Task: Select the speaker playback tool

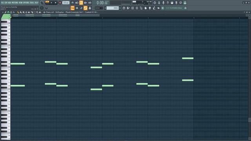Action: (x=40, y=12)
